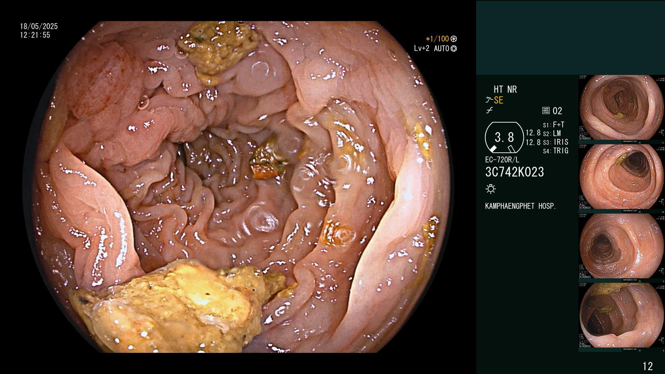Click the iris icon after Lv+2 AUTO

click(x=454, y=48)
